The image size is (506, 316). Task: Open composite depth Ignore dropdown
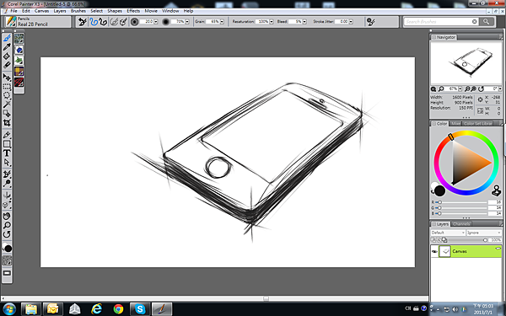484,233
